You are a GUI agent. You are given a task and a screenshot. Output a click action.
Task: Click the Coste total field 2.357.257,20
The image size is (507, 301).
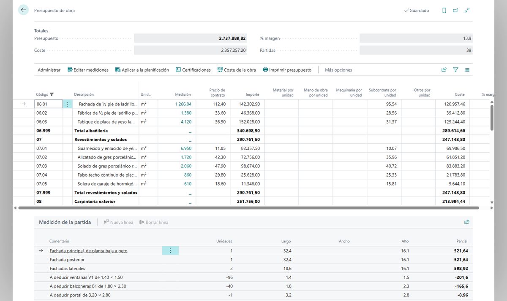pyautogui.click(x=190, y=50)
